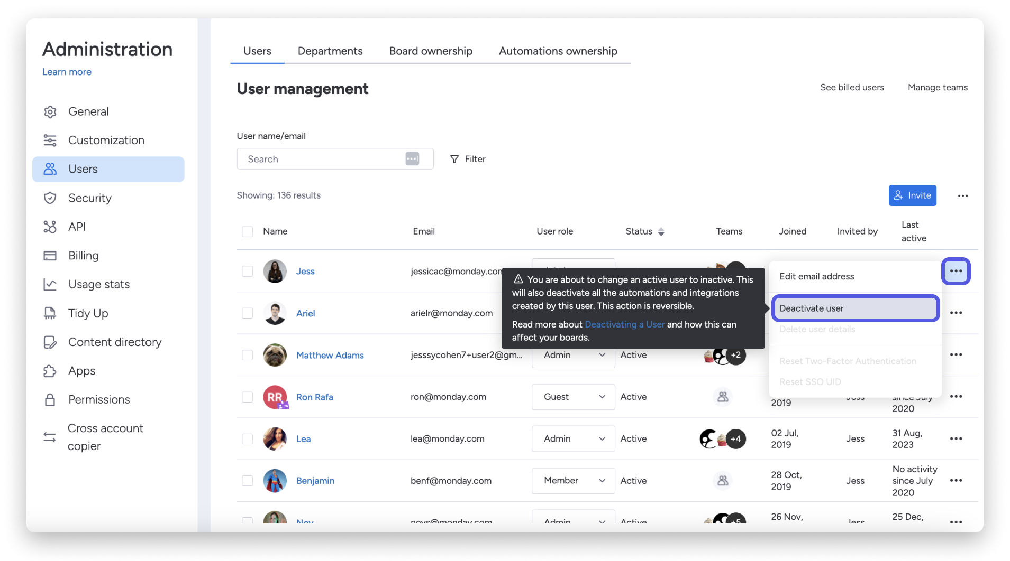Open Content directory icon

tap(50, 342)
